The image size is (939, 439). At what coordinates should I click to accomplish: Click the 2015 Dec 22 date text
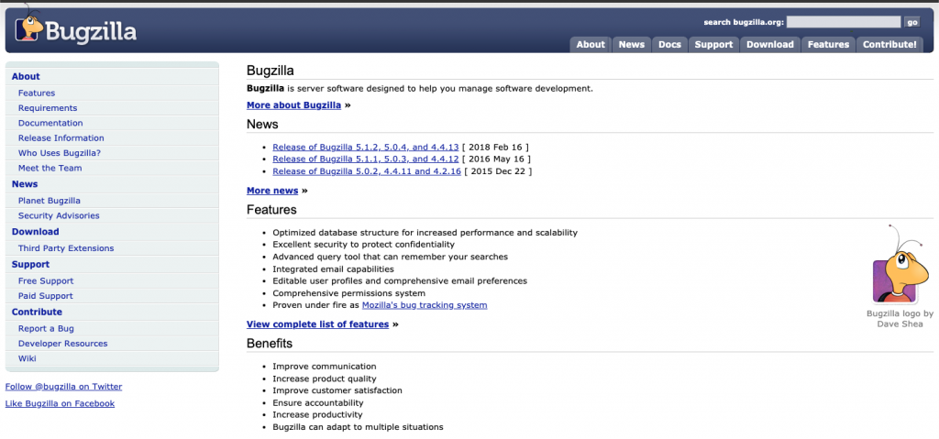coord(498,171)
